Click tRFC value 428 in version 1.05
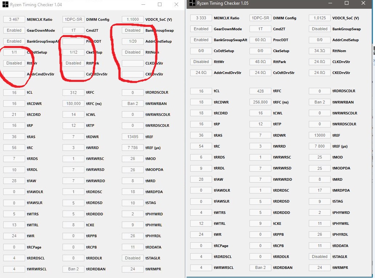 pos(260,91)
